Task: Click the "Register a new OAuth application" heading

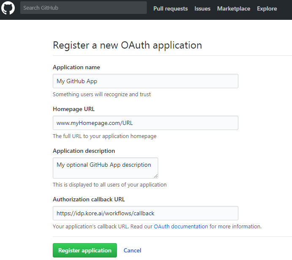Action: click(127, 45)
